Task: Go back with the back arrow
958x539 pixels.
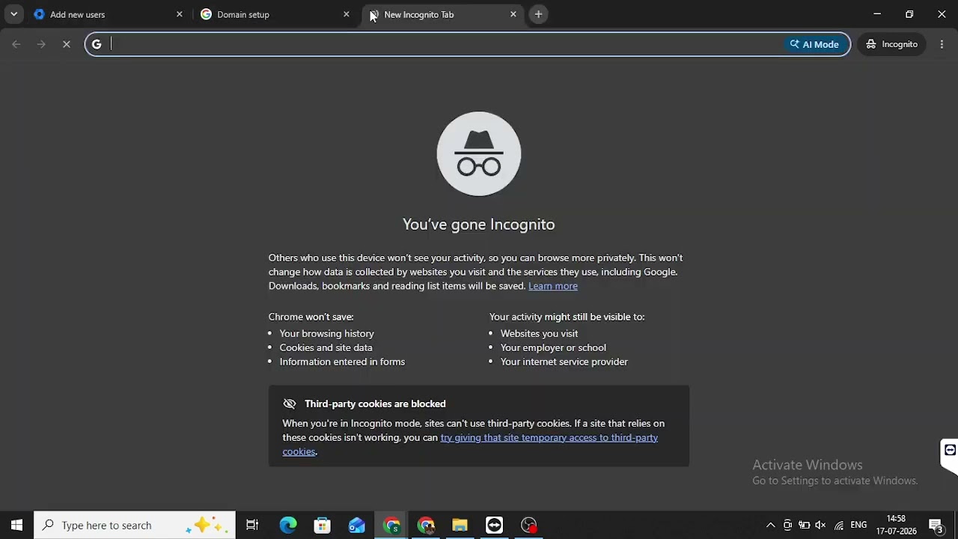Action: tap(16, 44)
